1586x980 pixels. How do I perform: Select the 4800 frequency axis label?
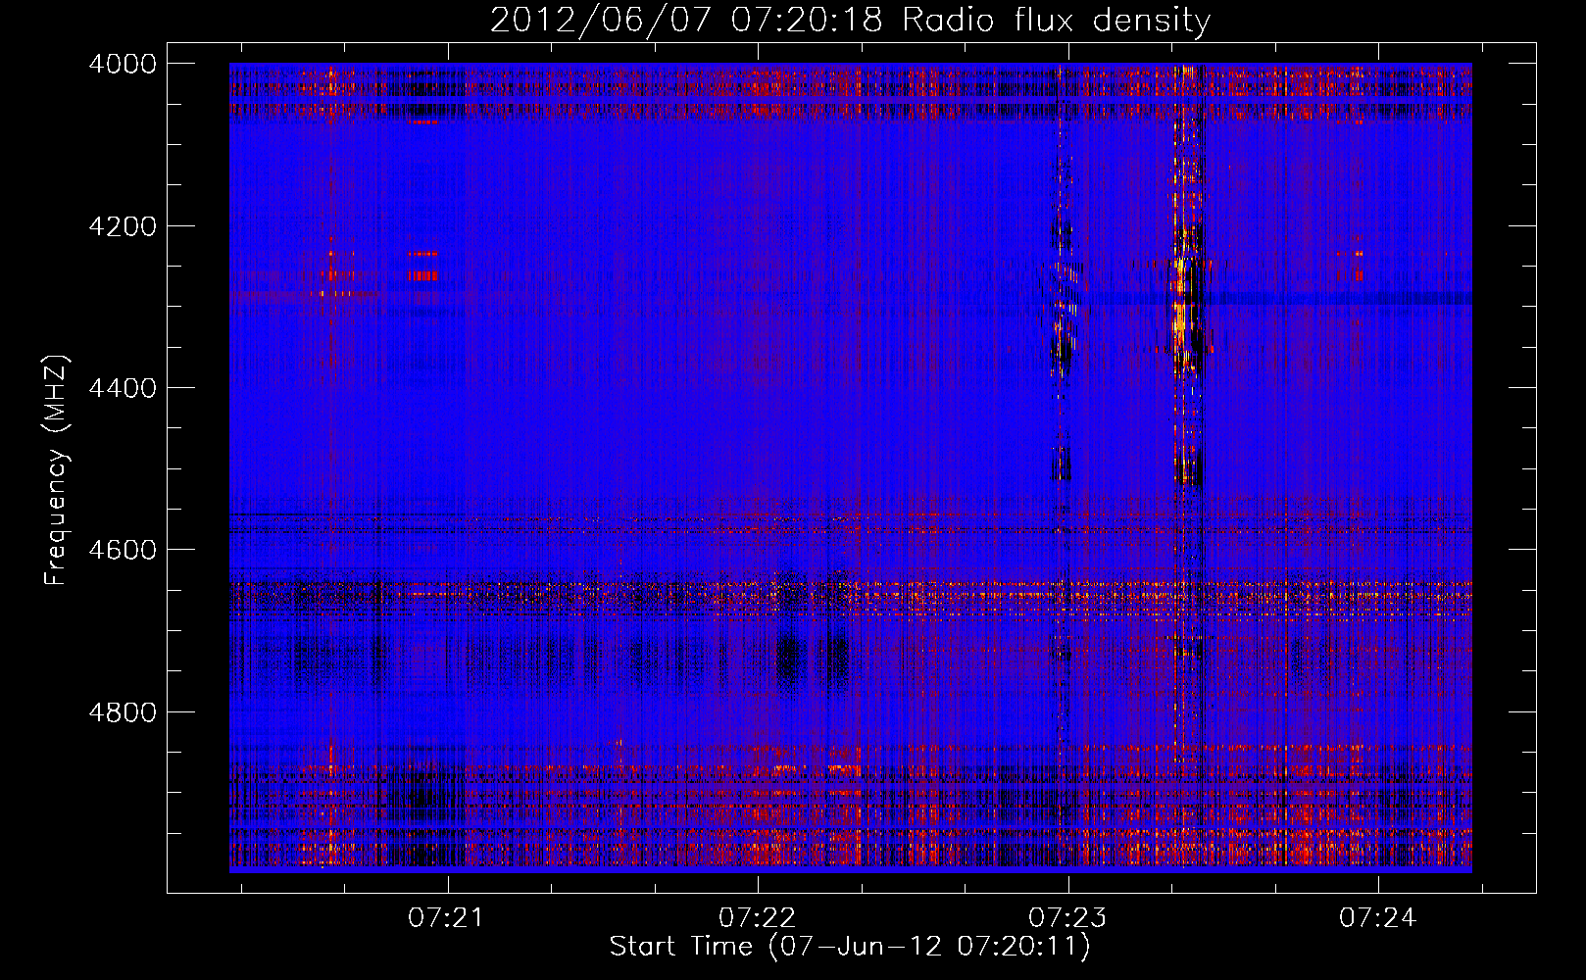click(x=122, y=712)
